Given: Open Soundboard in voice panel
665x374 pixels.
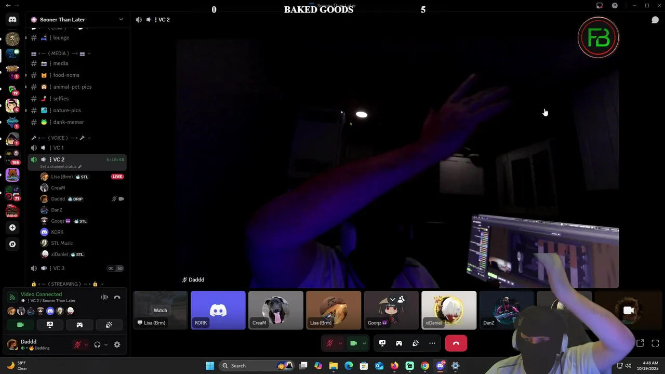Looking at the screenshot, I should click(x=109, y=325).
